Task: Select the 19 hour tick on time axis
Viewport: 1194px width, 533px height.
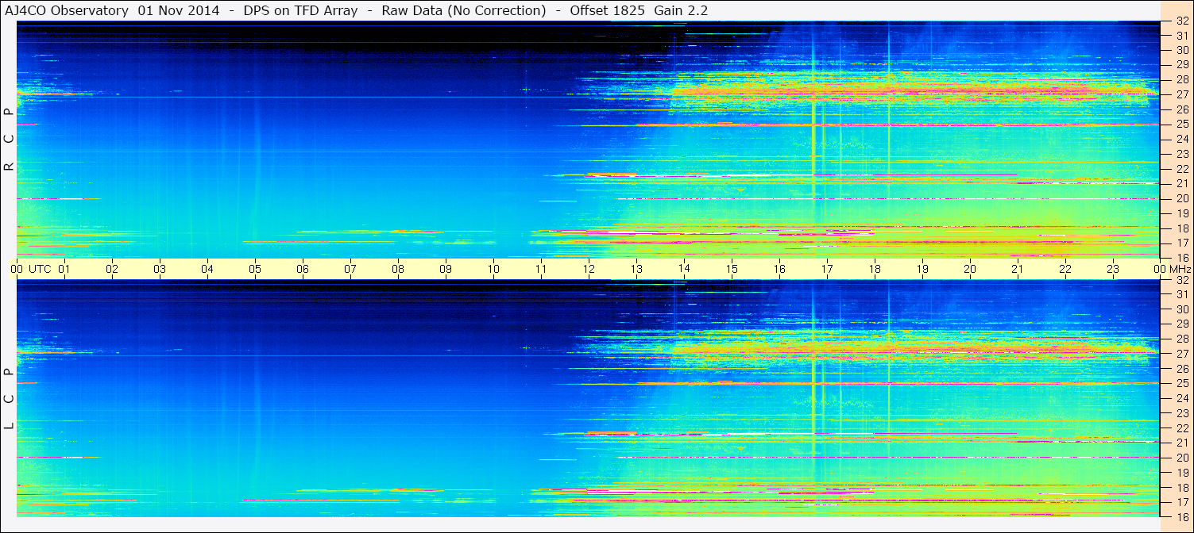Action: (x=922, y=269)
